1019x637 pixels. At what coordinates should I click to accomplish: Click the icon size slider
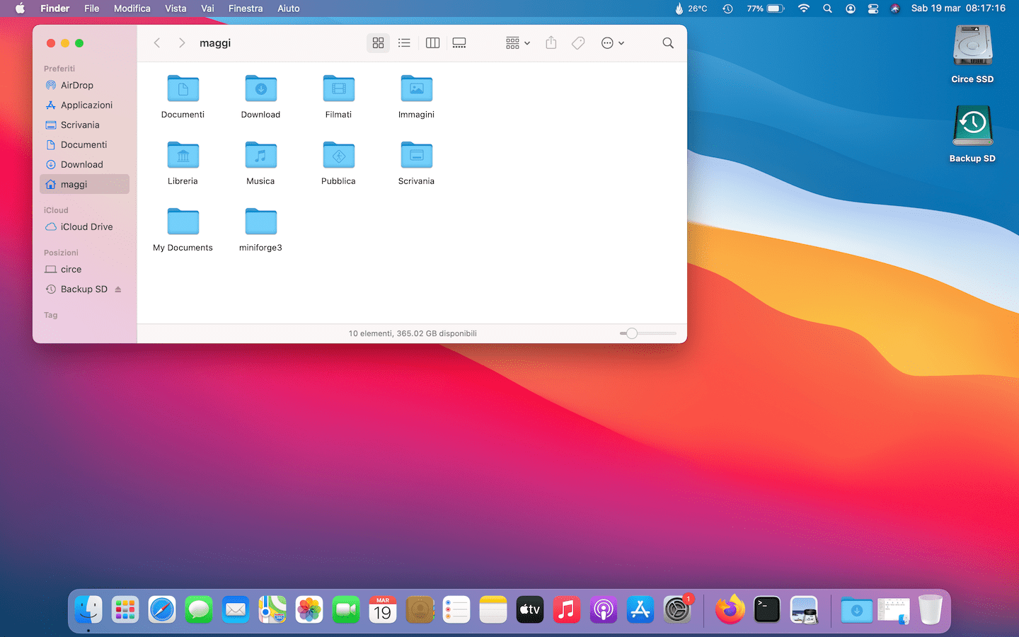click(632, 333)
